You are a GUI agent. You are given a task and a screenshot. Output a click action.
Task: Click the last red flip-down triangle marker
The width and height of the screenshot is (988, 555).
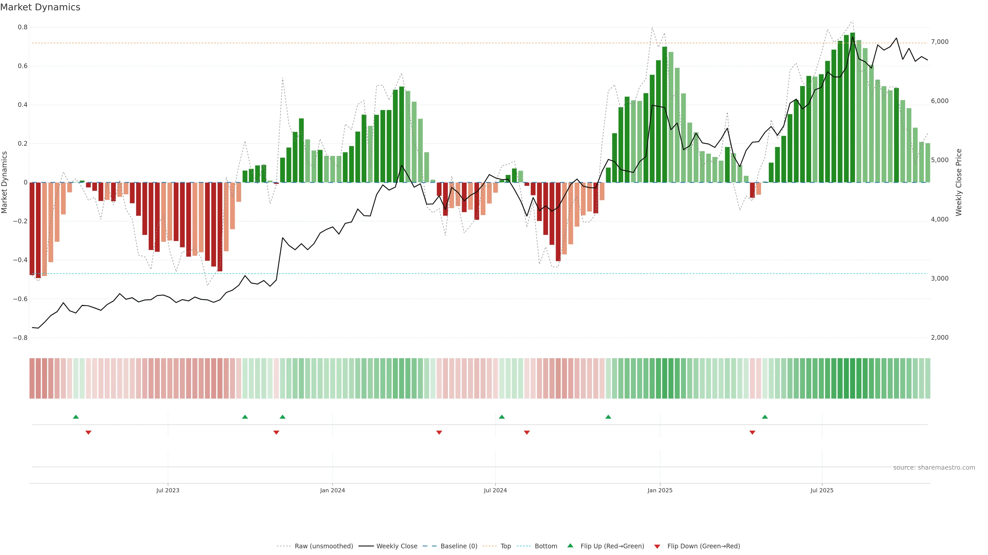click(752, 432)
